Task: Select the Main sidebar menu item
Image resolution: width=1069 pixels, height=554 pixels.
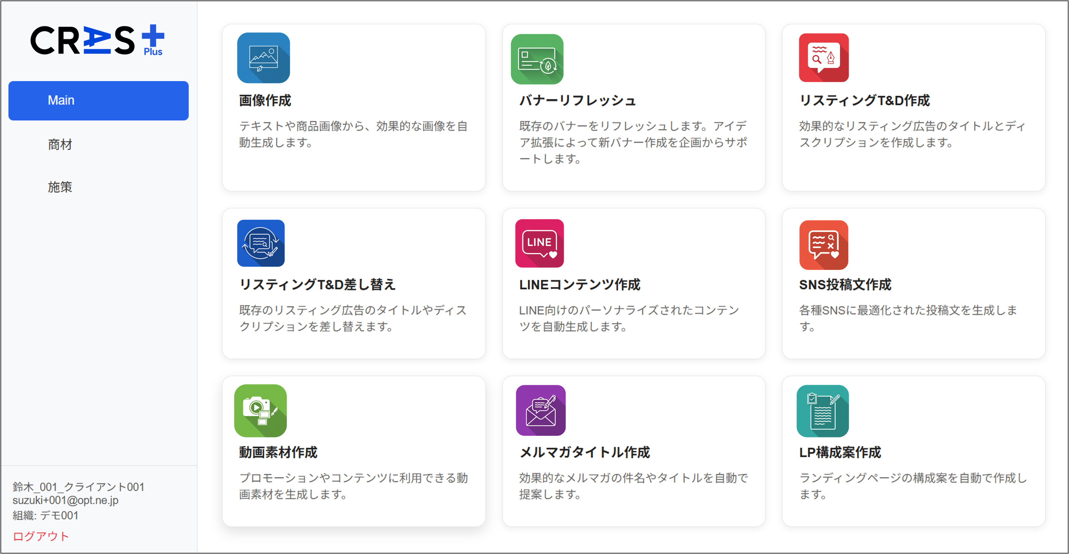Action: pyautogui.click(x=98, y=100)
